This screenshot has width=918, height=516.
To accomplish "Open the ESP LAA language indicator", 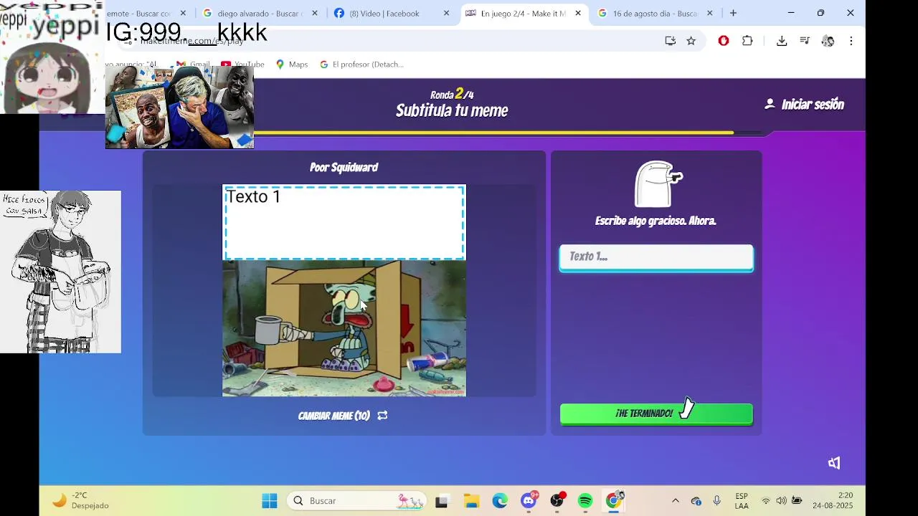I will [x=742, y=501].
